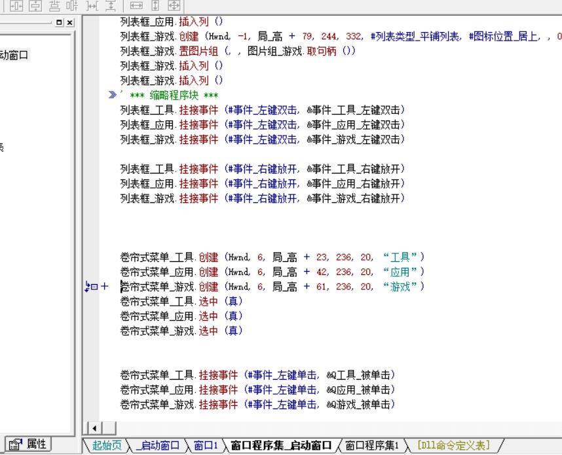Switch to the 窗口程序集1 tab
The image size is (562, 455).
(x=371, y=445)
